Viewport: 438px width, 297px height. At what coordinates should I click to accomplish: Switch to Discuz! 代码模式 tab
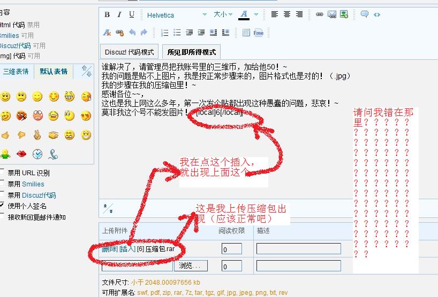click(x=130, y=52)
